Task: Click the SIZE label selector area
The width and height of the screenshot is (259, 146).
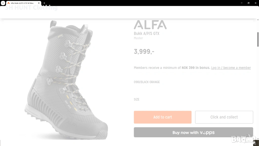Action: click(x=137, y=99)
